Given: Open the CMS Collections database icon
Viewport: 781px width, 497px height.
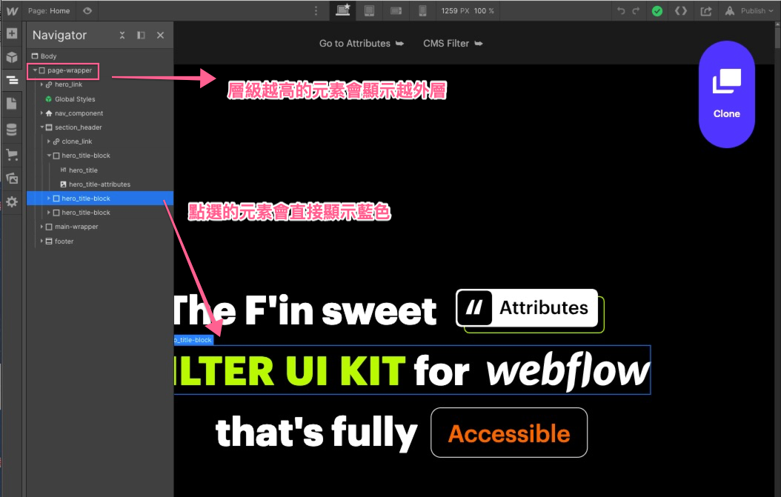Looking at the screenshot, I should [x=12, y=130].
